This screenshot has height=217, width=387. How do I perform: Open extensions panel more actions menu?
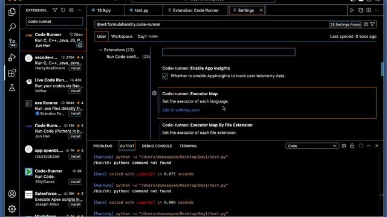pos(79,10)
